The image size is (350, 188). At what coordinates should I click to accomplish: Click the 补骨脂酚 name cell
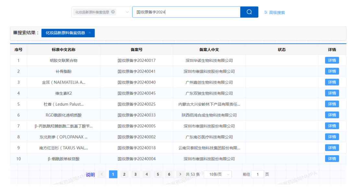pyautogui.click(x=64, y=71)
